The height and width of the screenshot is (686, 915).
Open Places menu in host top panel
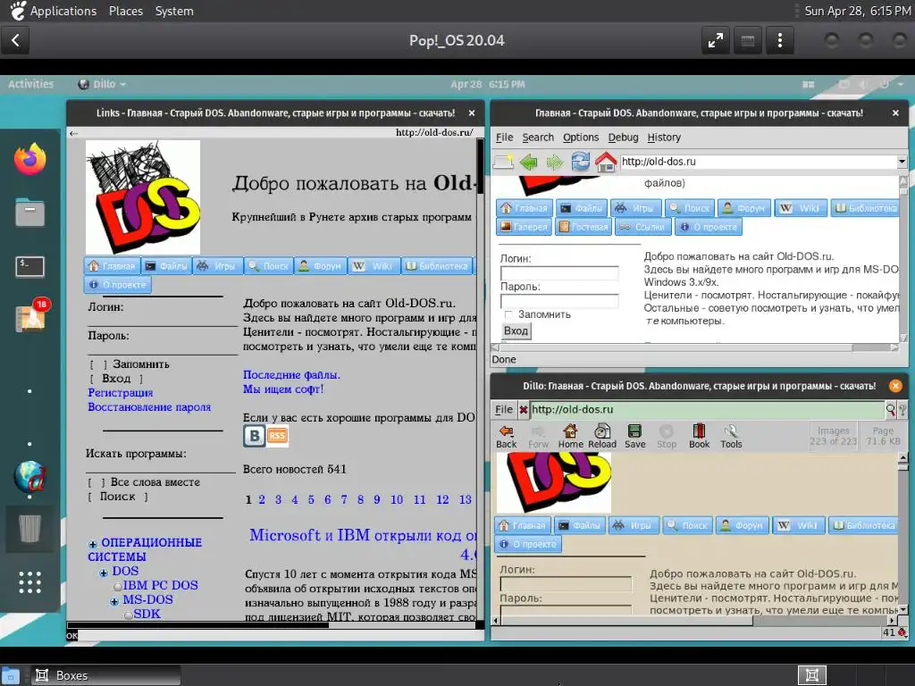(125, 11)
